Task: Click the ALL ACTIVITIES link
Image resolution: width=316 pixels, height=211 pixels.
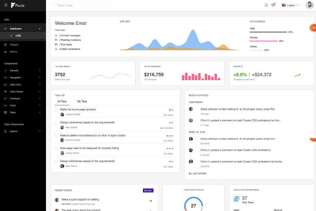Action: pos(198,174)
